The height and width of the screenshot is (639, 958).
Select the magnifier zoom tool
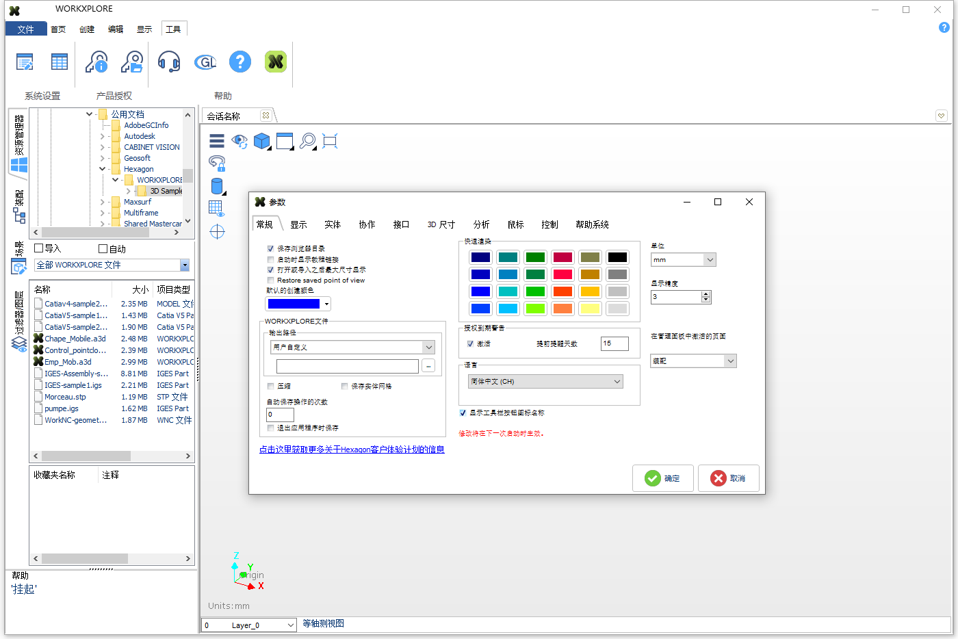[308, 141]
